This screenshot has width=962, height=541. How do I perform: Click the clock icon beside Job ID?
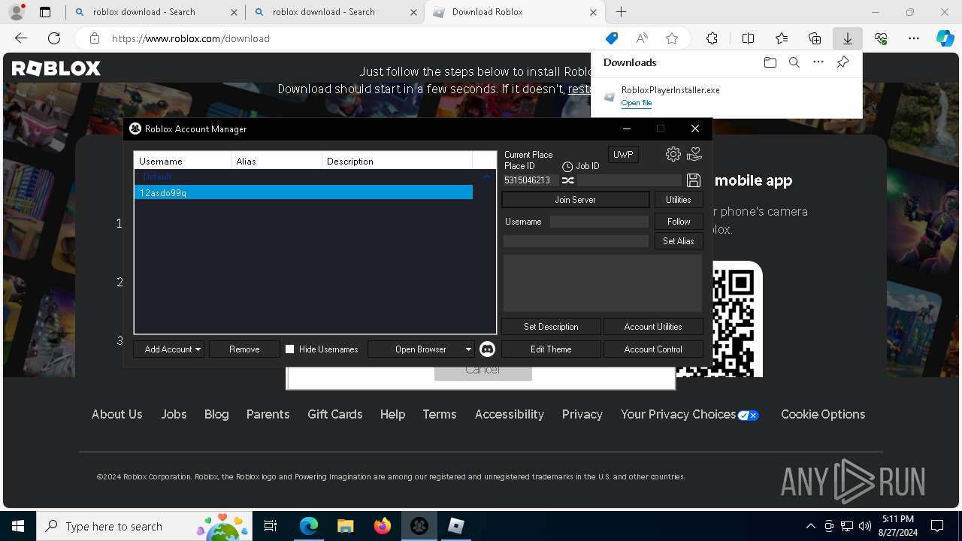tap(567, 166)
